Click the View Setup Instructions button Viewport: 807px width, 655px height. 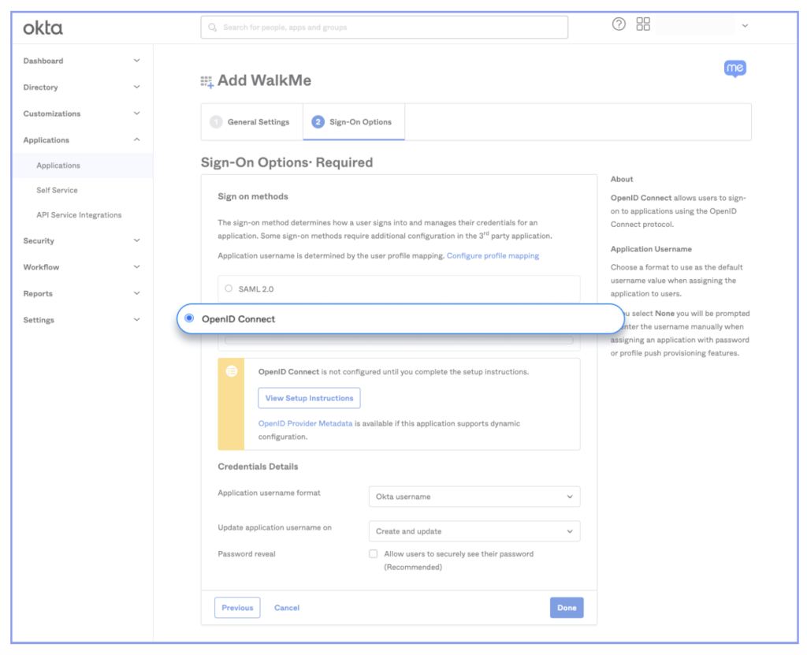pyautogui.click(x=309, y=398)
